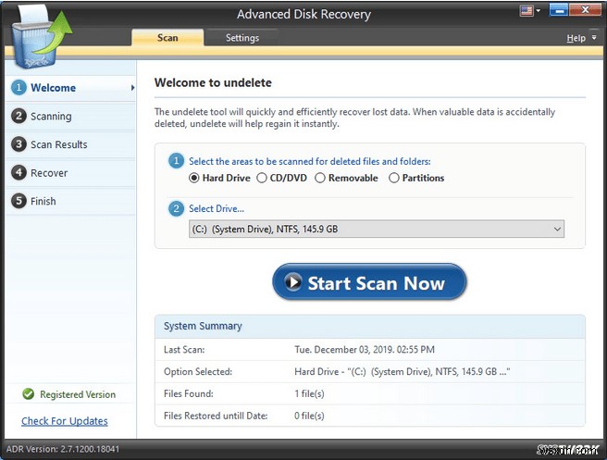Click 'Select the areas to be scanned' heading
The height and width of the screenshot is (460, 607).
[310, 161]
